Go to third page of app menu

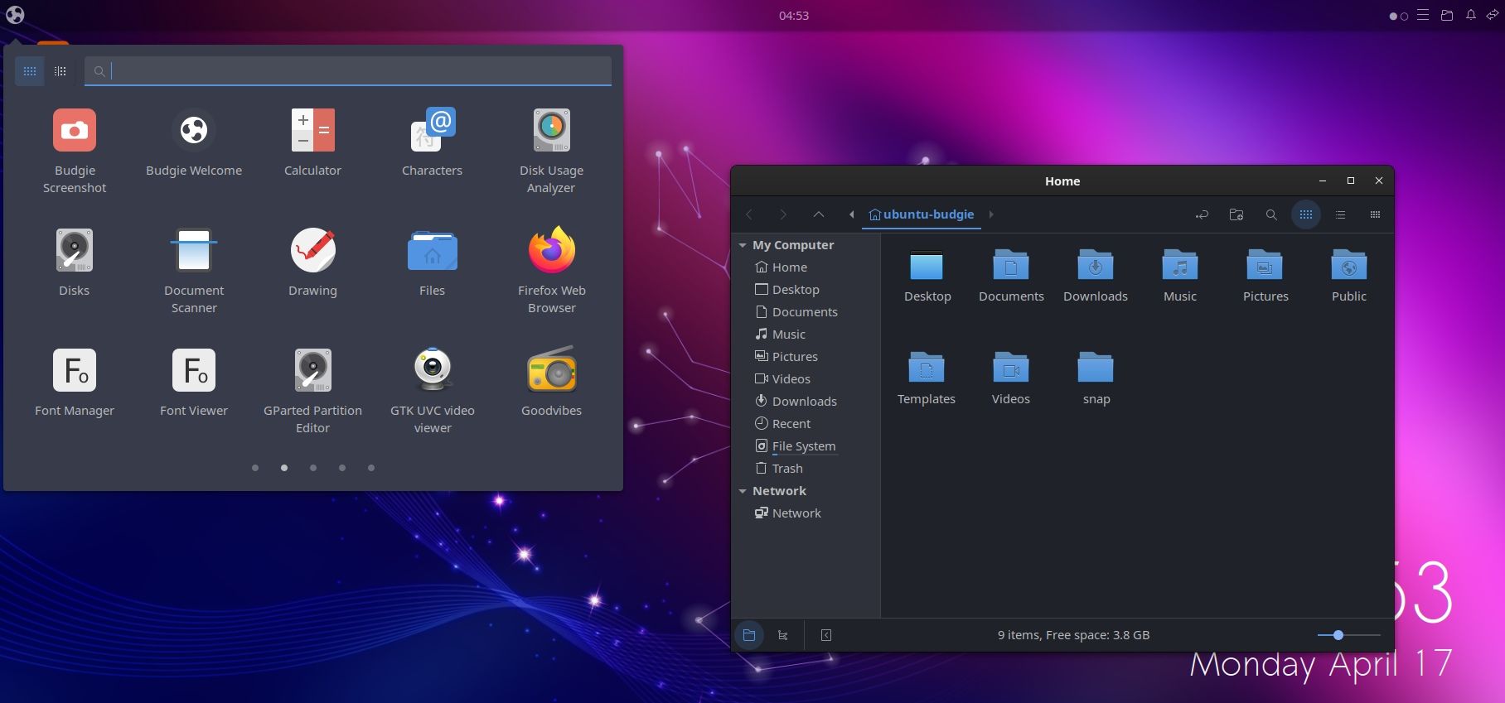click(313, 468)
